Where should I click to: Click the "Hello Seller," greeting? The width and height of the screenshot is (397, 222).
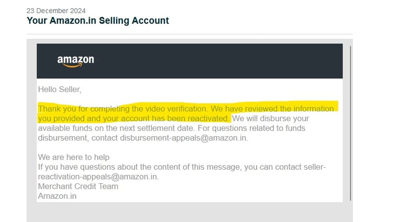59,90
